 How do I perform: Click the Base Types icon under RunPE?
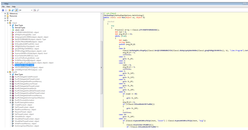point(13,75)
